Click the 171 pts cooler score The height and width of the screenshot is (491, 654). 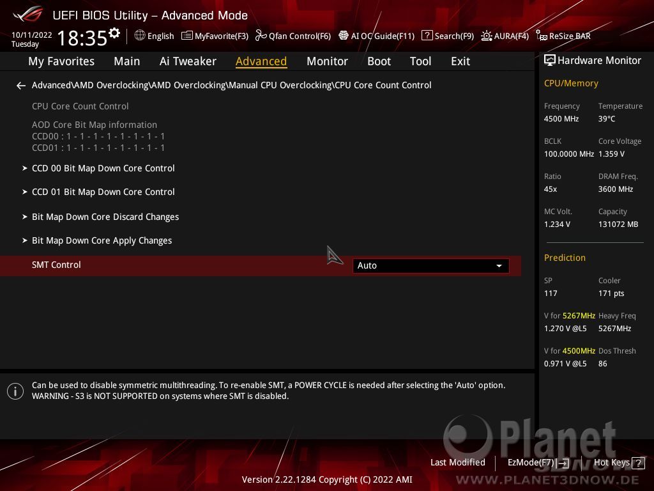pos(611,293)
